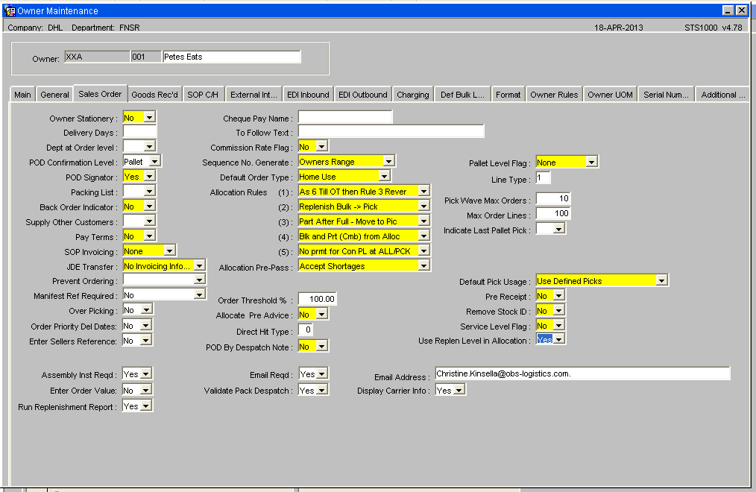Open Allocation Rules (5) No prmt dropdown
This screenshot has height=492, width=756.
point(423,251)
